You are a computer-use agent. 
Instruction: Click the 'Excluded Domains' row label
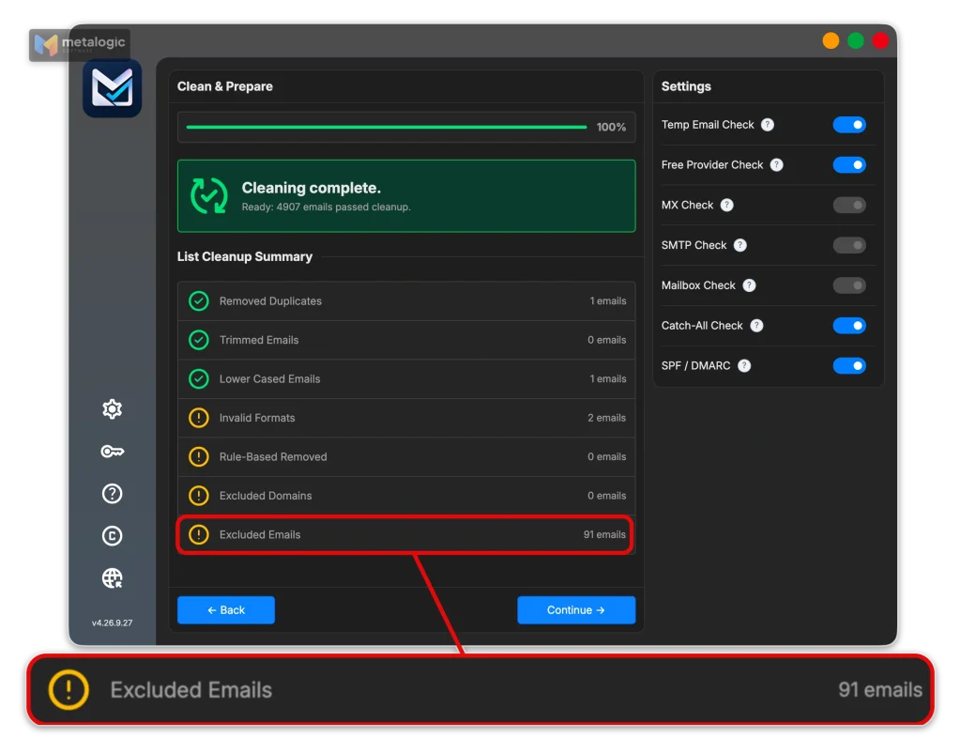tap(266, 496)
